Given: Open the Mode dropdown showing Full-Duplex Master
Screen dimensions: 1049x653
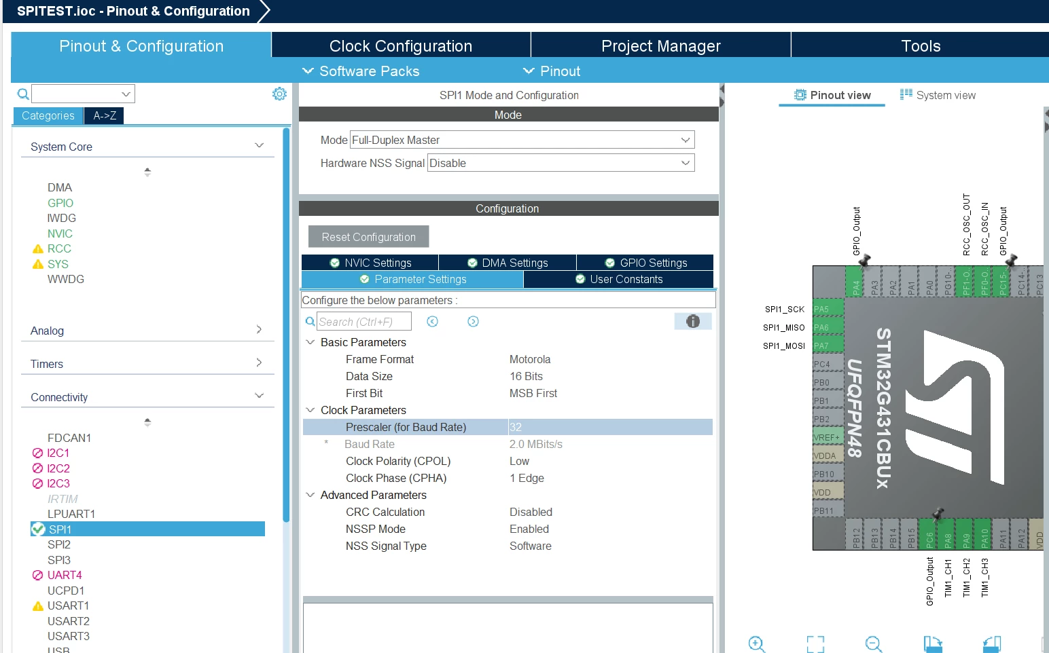Looking at the screenshot, I should coord(522,140).
